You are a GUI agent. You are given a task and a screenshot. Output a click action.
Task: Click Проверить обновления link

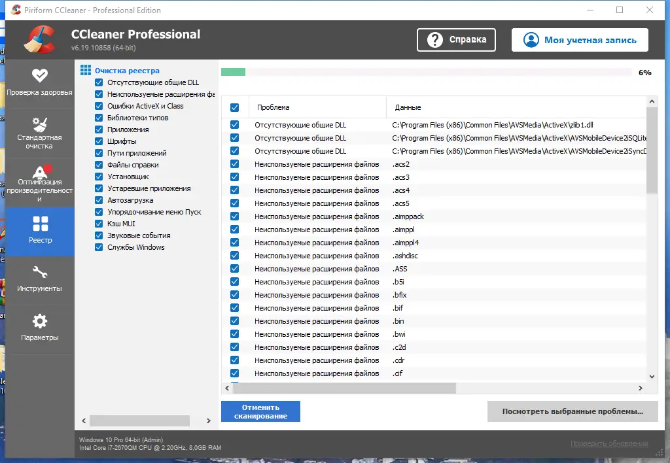[x=609, y=444]
